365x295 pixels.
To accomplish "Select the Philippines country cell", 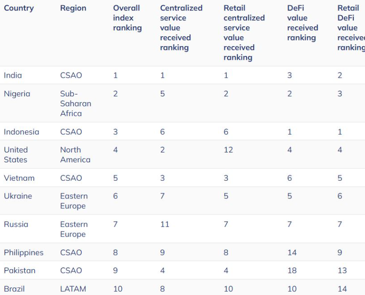I will tap(24, 253).
